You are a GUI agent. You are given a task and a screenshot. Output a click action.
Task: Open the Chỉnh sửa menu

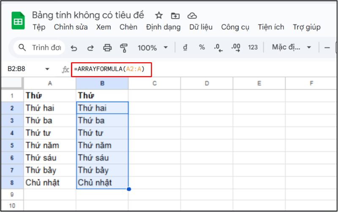71,27
